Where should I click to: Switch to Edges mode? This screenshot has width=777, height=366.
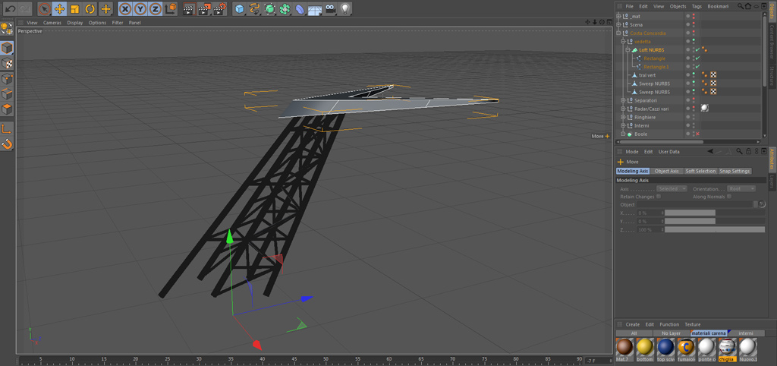coord(7,94)
